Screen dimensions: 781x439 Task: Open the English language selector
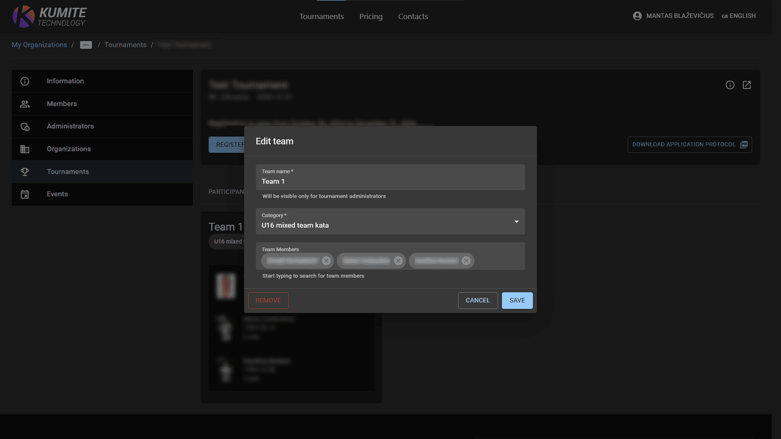(739, 16)
